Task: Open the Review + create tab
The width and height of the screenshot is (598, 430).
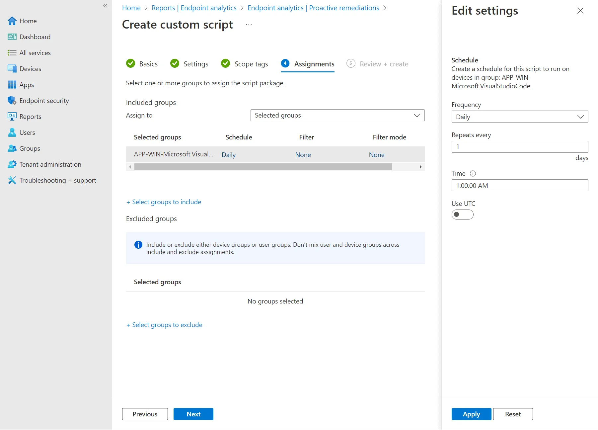Action: (377, 64)
